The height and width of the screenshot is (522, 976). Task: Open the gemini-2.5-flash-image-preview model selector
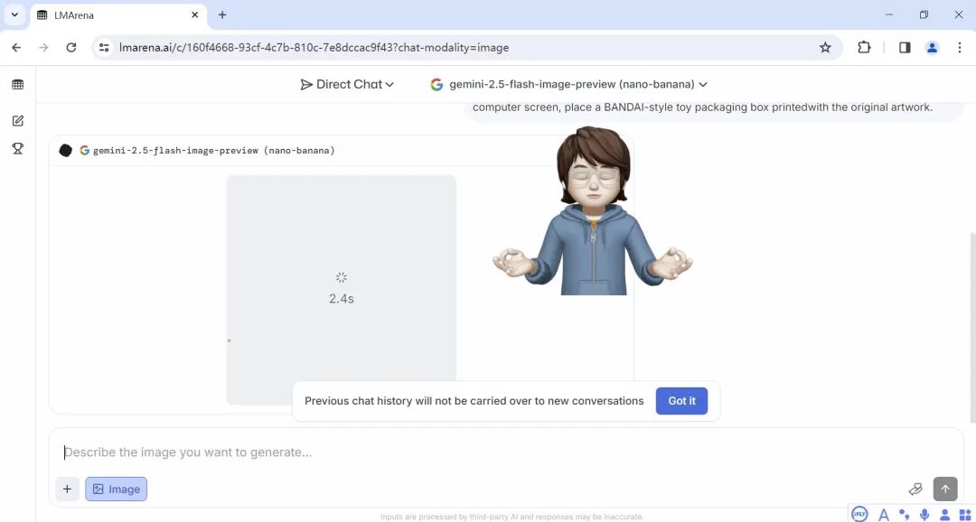click(x=569, y=84)
